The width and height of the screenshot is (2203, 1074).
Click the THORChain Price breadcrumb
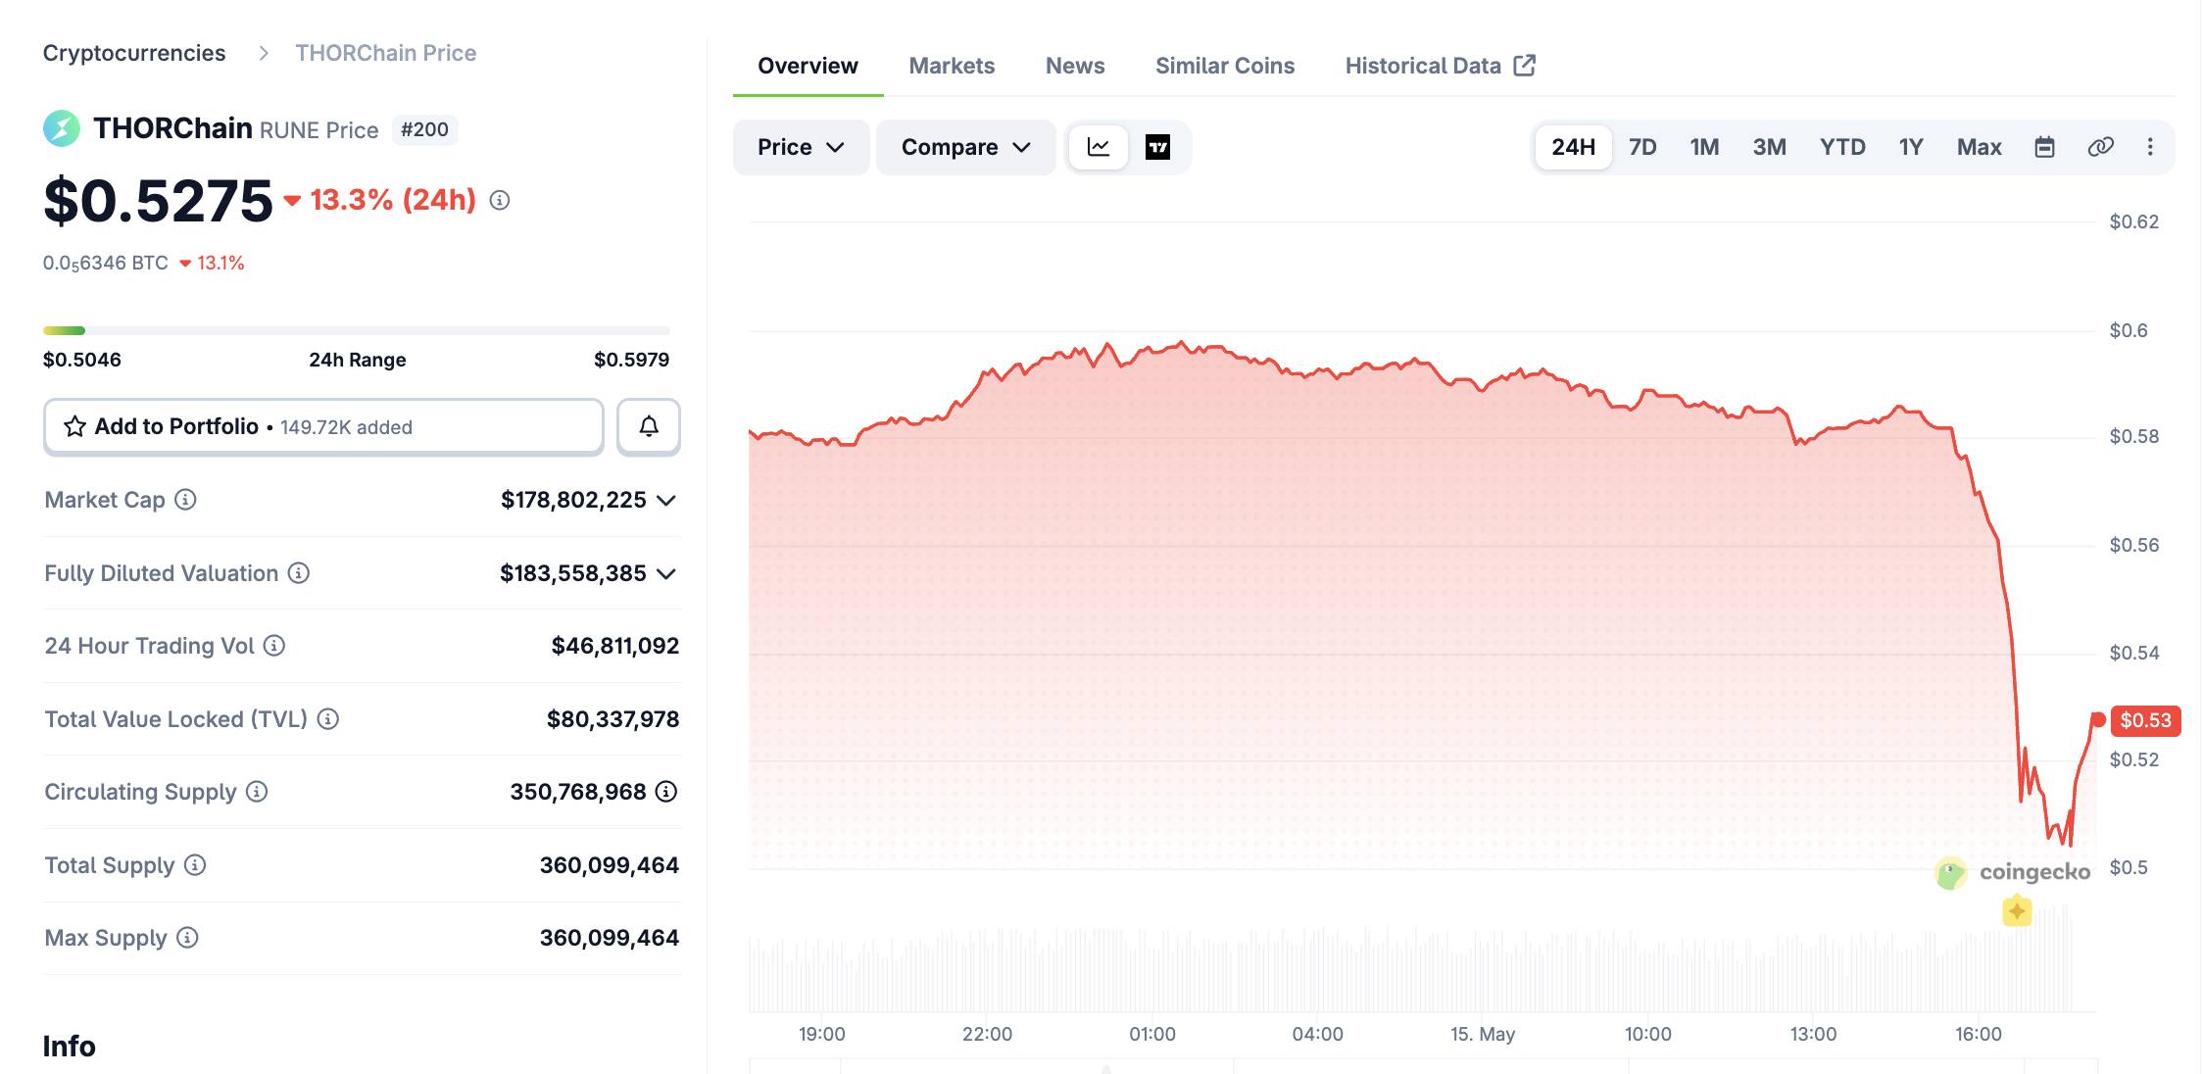[x=386, y=53]
